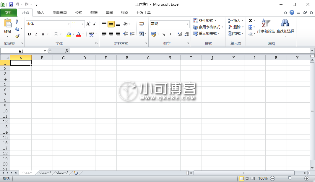Screen dimensions: 315x182
Task: Click the increase decimal icon
Action: (x=180, y=34)
